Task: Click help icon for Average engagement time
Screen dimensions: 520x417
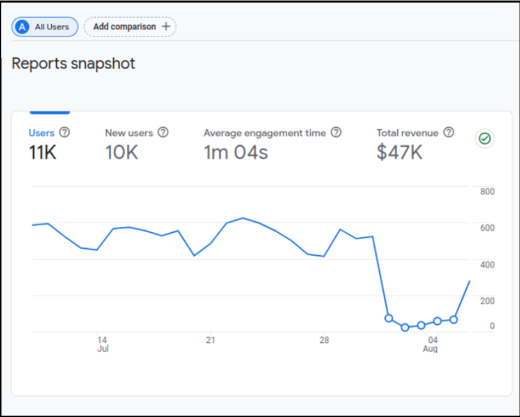Action: pyautogui.click(x=336, y=132)
